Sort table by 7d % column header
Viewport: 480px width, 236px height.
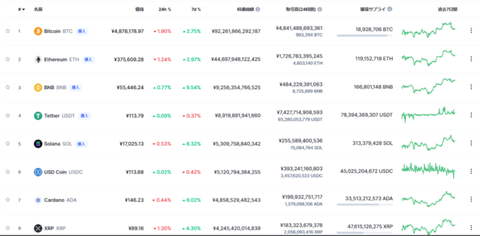[x=195, y=9]
